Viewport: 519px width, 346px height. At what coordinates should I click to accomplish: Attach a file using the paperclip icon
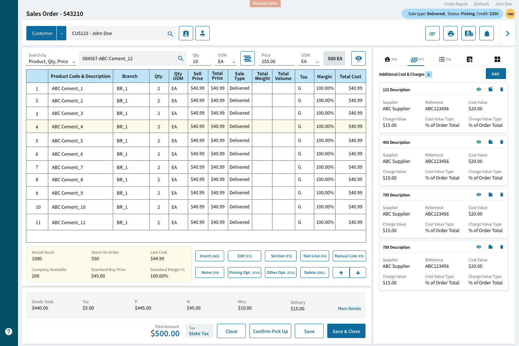coord(432,33)
